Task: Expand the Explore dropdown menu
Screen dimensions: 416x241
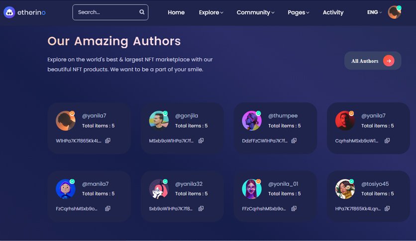Action: click(211, 12)
